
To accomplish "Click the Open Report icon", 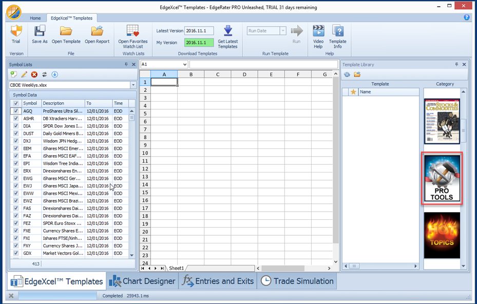I will 97,31.
